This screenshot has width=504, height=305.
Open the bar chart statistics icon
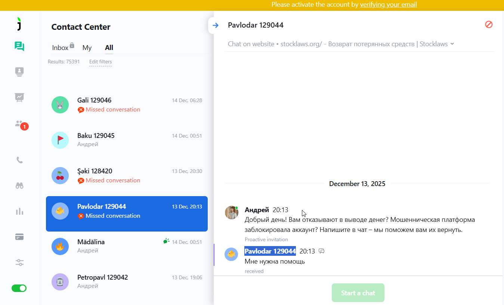pyautogui.click(x=19, y=211)
